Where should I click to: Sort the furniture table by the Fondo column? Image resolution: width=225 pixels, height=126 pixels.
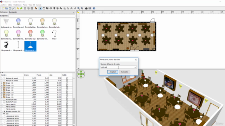point(42,75)
